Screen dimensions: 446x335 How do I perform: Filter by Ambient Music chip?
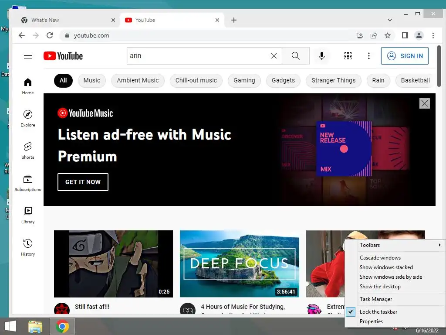coord(138,81)
